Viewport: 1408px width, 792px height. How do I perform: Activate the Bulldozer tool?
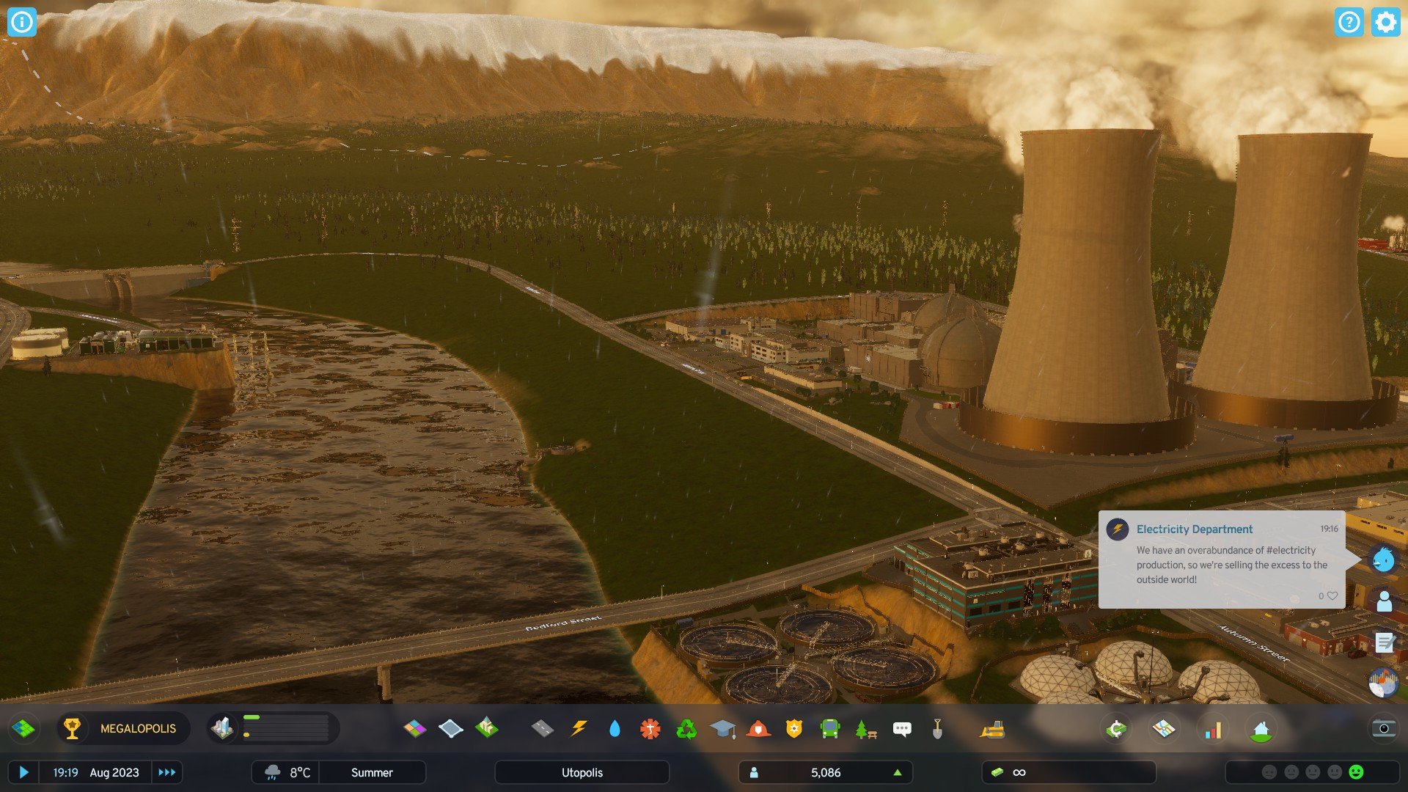[992, 728]
